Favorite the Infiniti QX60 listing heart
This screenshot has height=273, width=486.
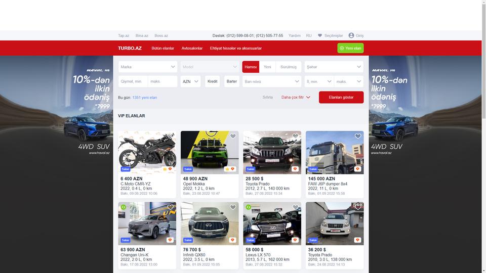[233, 207]
